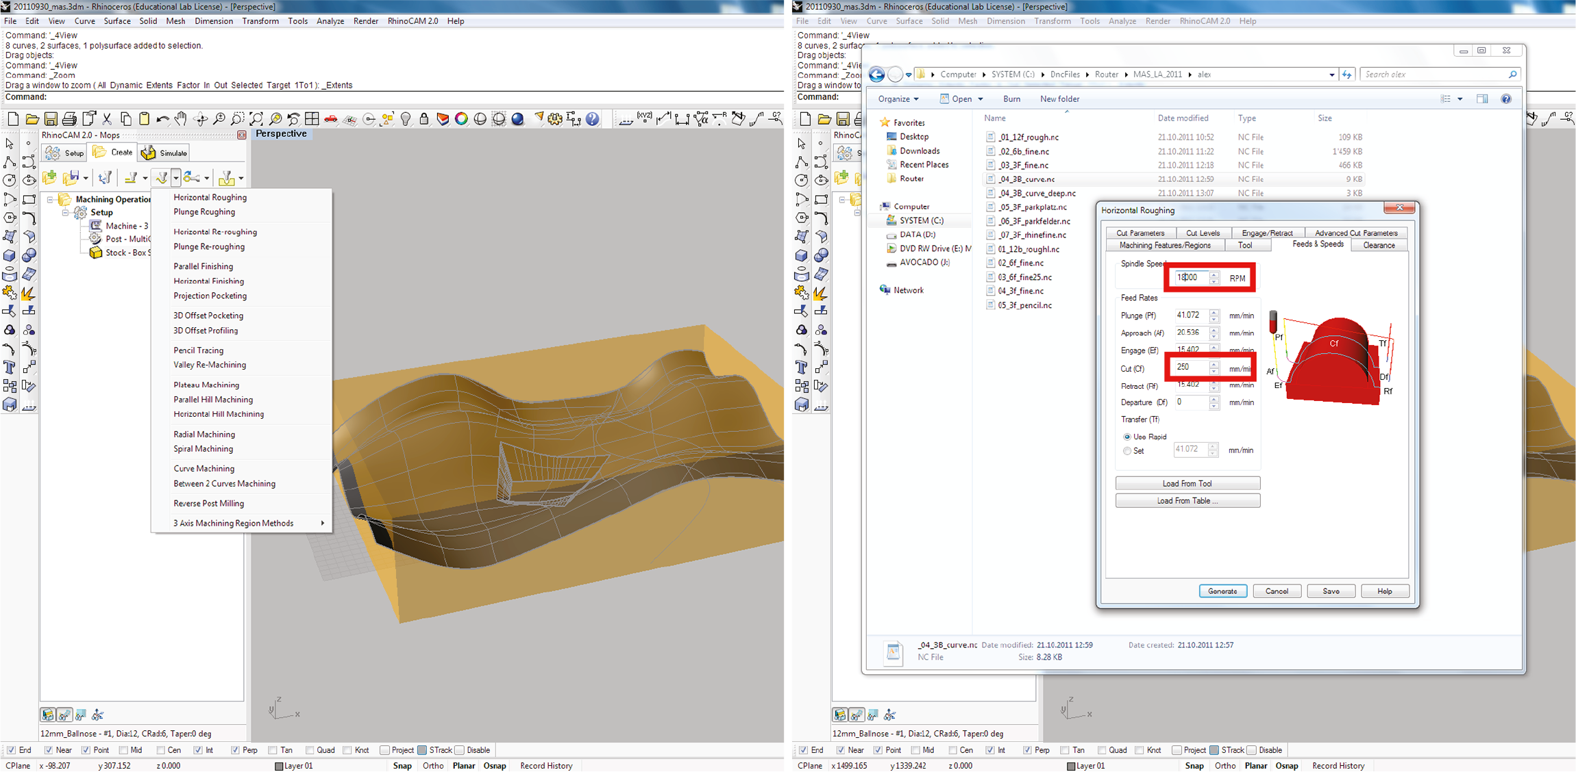Choose Parallel Finishing from milling menu
This screenshot has height=772, width=1576.
203,266
